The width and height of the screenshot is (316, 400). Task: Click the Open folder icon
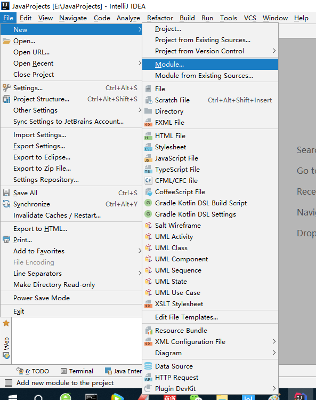6,41
